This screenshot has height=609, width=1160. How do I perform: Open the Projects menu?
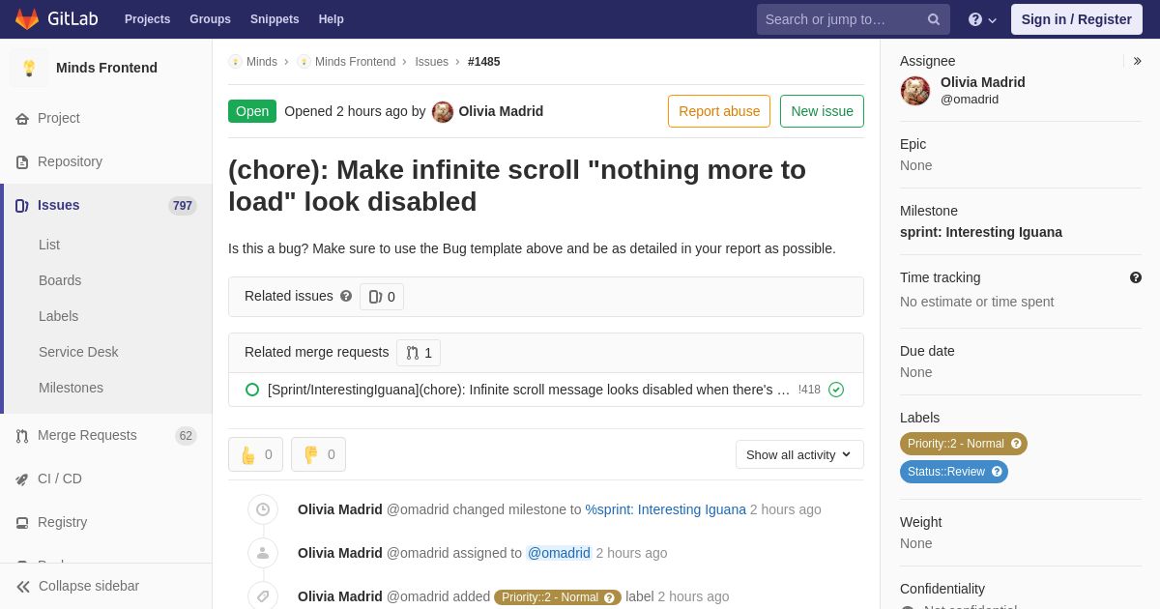click(x=147, y=19)
